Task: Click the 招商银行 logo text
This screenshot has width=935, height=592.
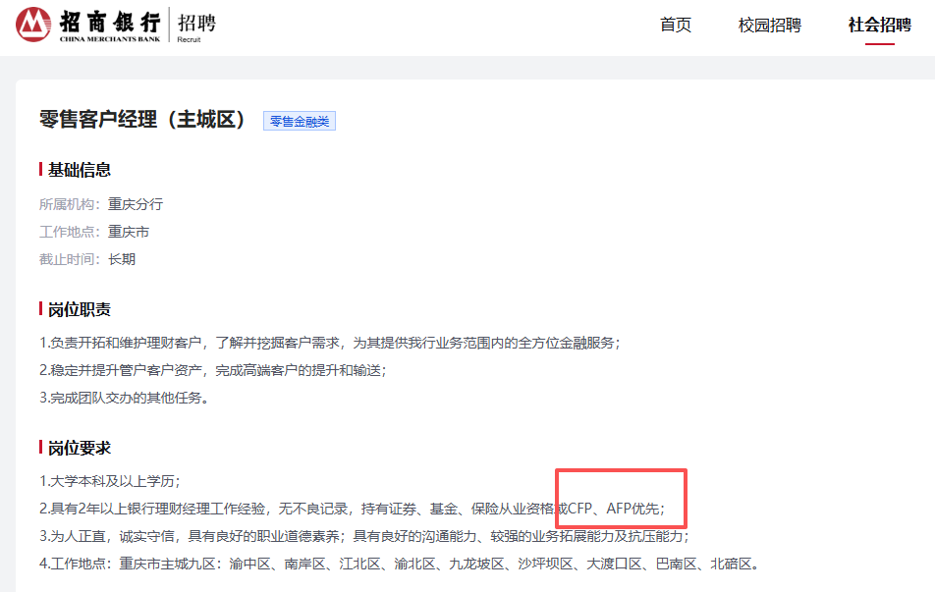Action: (x=110, y=21)
